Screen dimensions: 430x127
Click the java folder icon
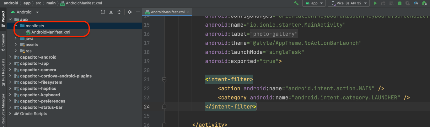pos(22,38)
